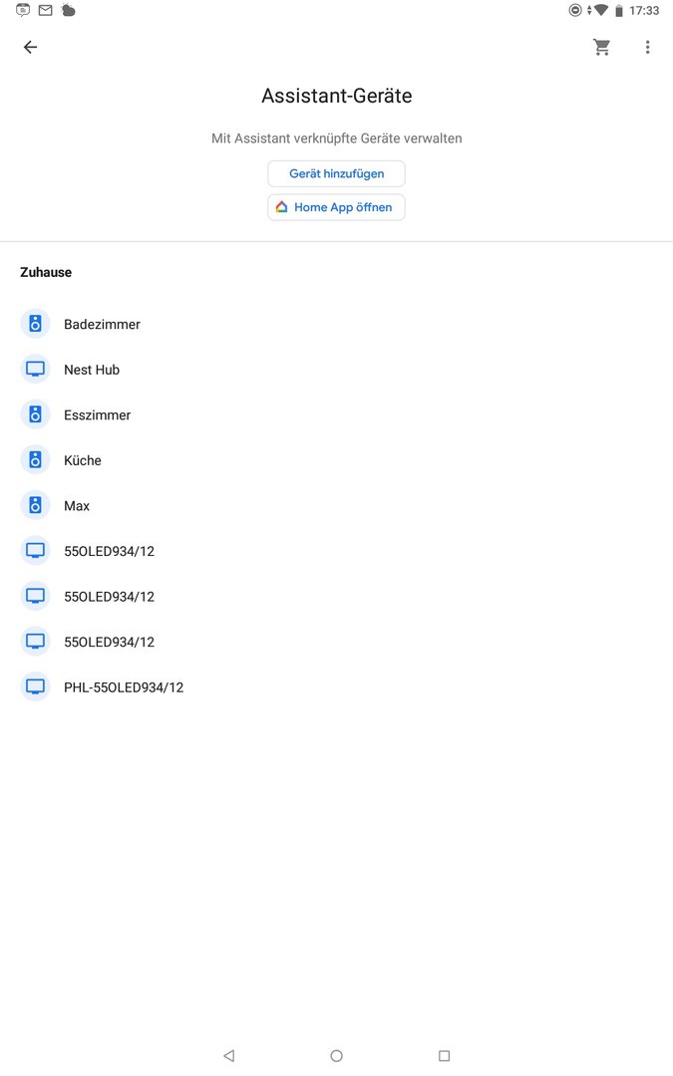Tap the Wi-Fi status icon
Screen dimensions: 673x1076
[x=601, y=10]
